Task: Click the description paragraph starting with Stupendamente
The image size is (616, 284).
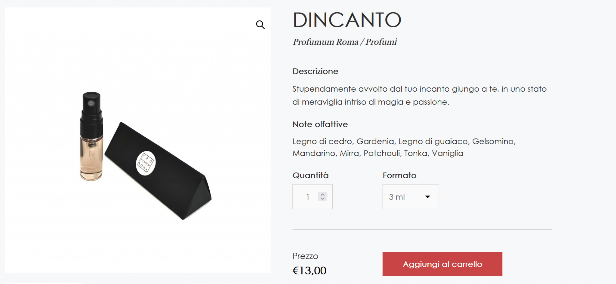Action: [419, 95]
